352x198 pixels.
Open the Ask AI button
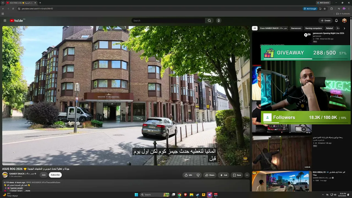pyautogui.click(x=224, y=175)
